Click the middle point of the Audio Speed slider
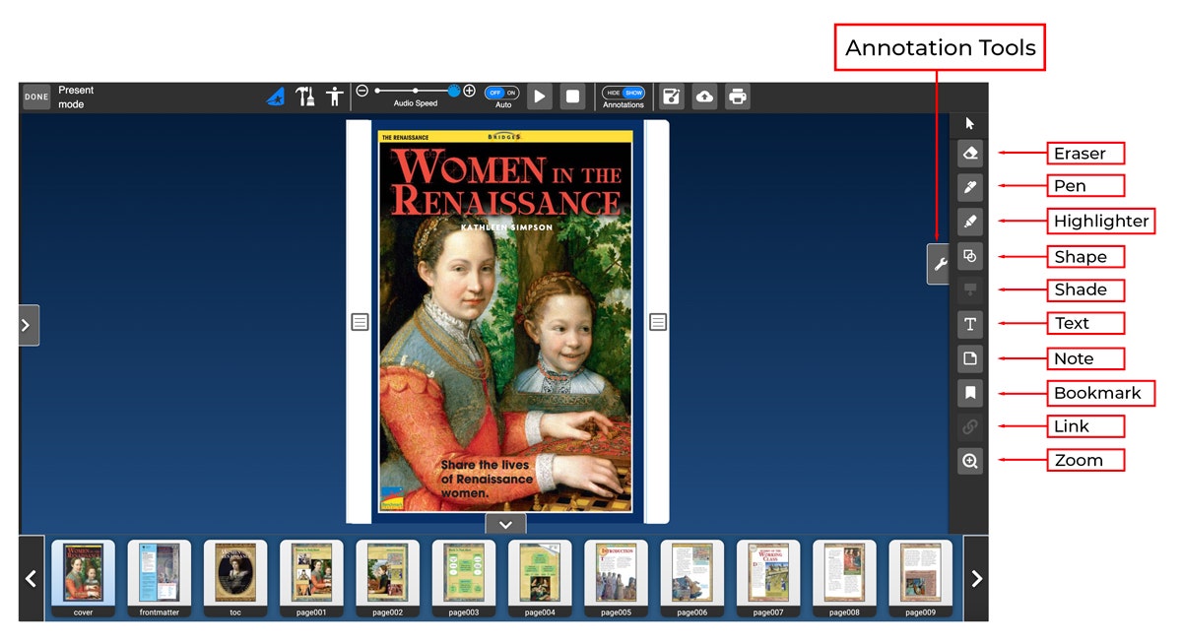 tap(415, 91)
